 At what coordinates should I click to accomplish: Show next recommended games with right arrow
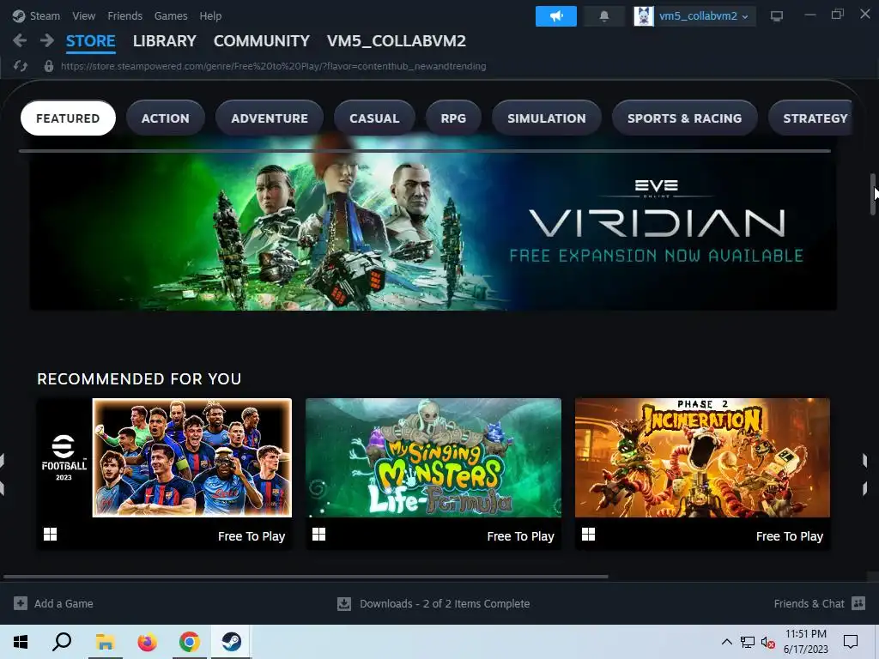(864, 474)
